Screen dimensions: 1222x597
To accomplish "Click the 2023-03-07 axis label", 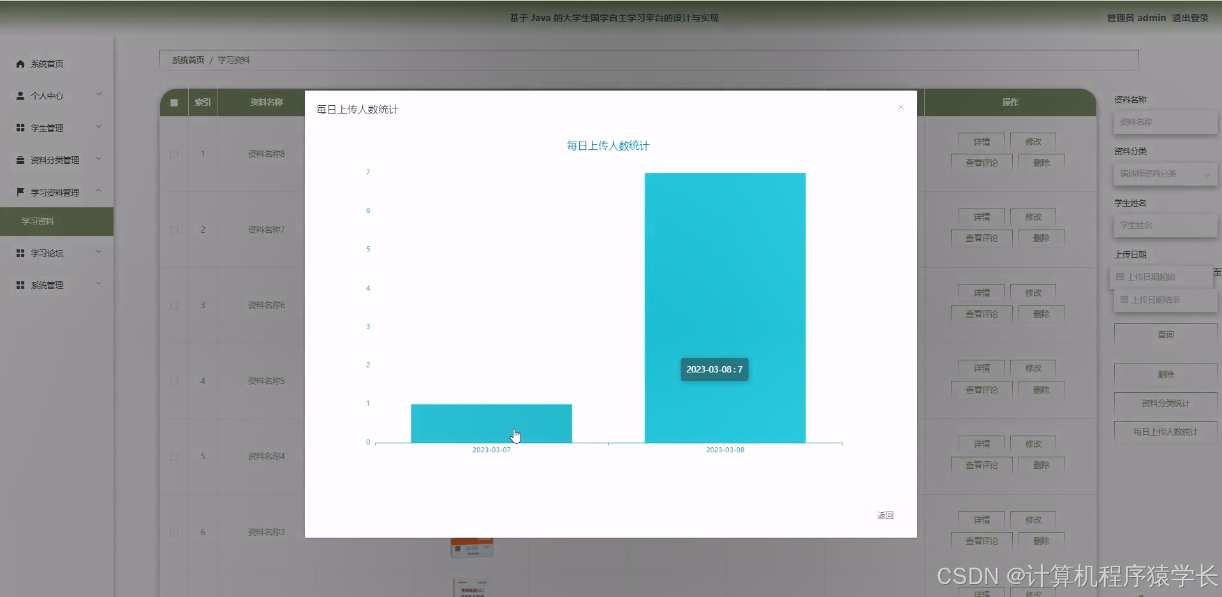I will click(491, 450).
